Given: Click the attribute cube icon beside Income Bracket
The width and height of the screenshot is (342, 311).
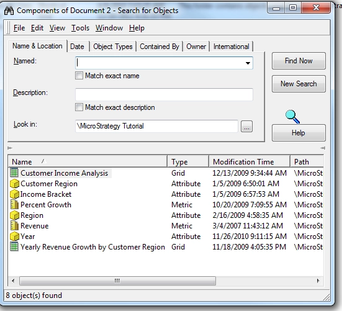Looking at the screenshot, I should [15, 194].
